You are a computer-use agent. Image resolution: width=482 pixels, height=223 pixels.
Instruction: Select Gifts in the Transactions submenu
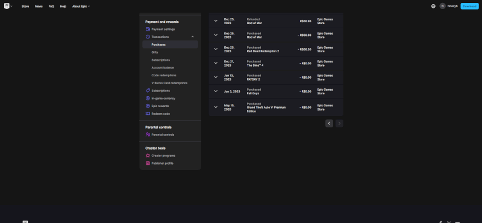click(x=155, y=52)
